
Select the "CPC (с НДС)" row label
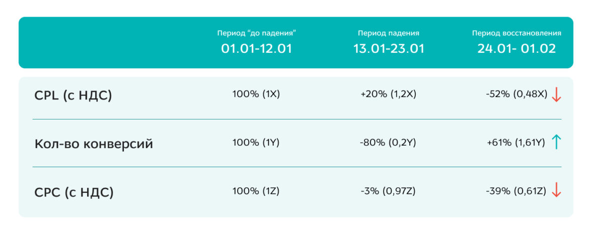74,192
